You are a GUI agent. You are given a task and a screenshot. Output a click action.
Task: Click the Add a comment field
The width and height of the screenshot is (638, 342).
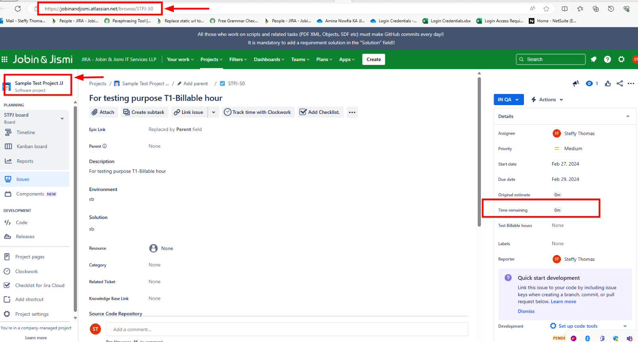(x=287, y=329)
